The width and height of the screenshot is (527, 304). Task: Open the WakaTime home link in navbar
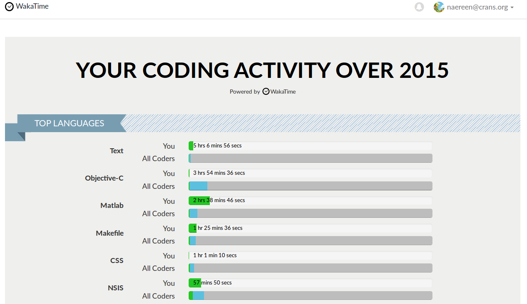[32, 7]
